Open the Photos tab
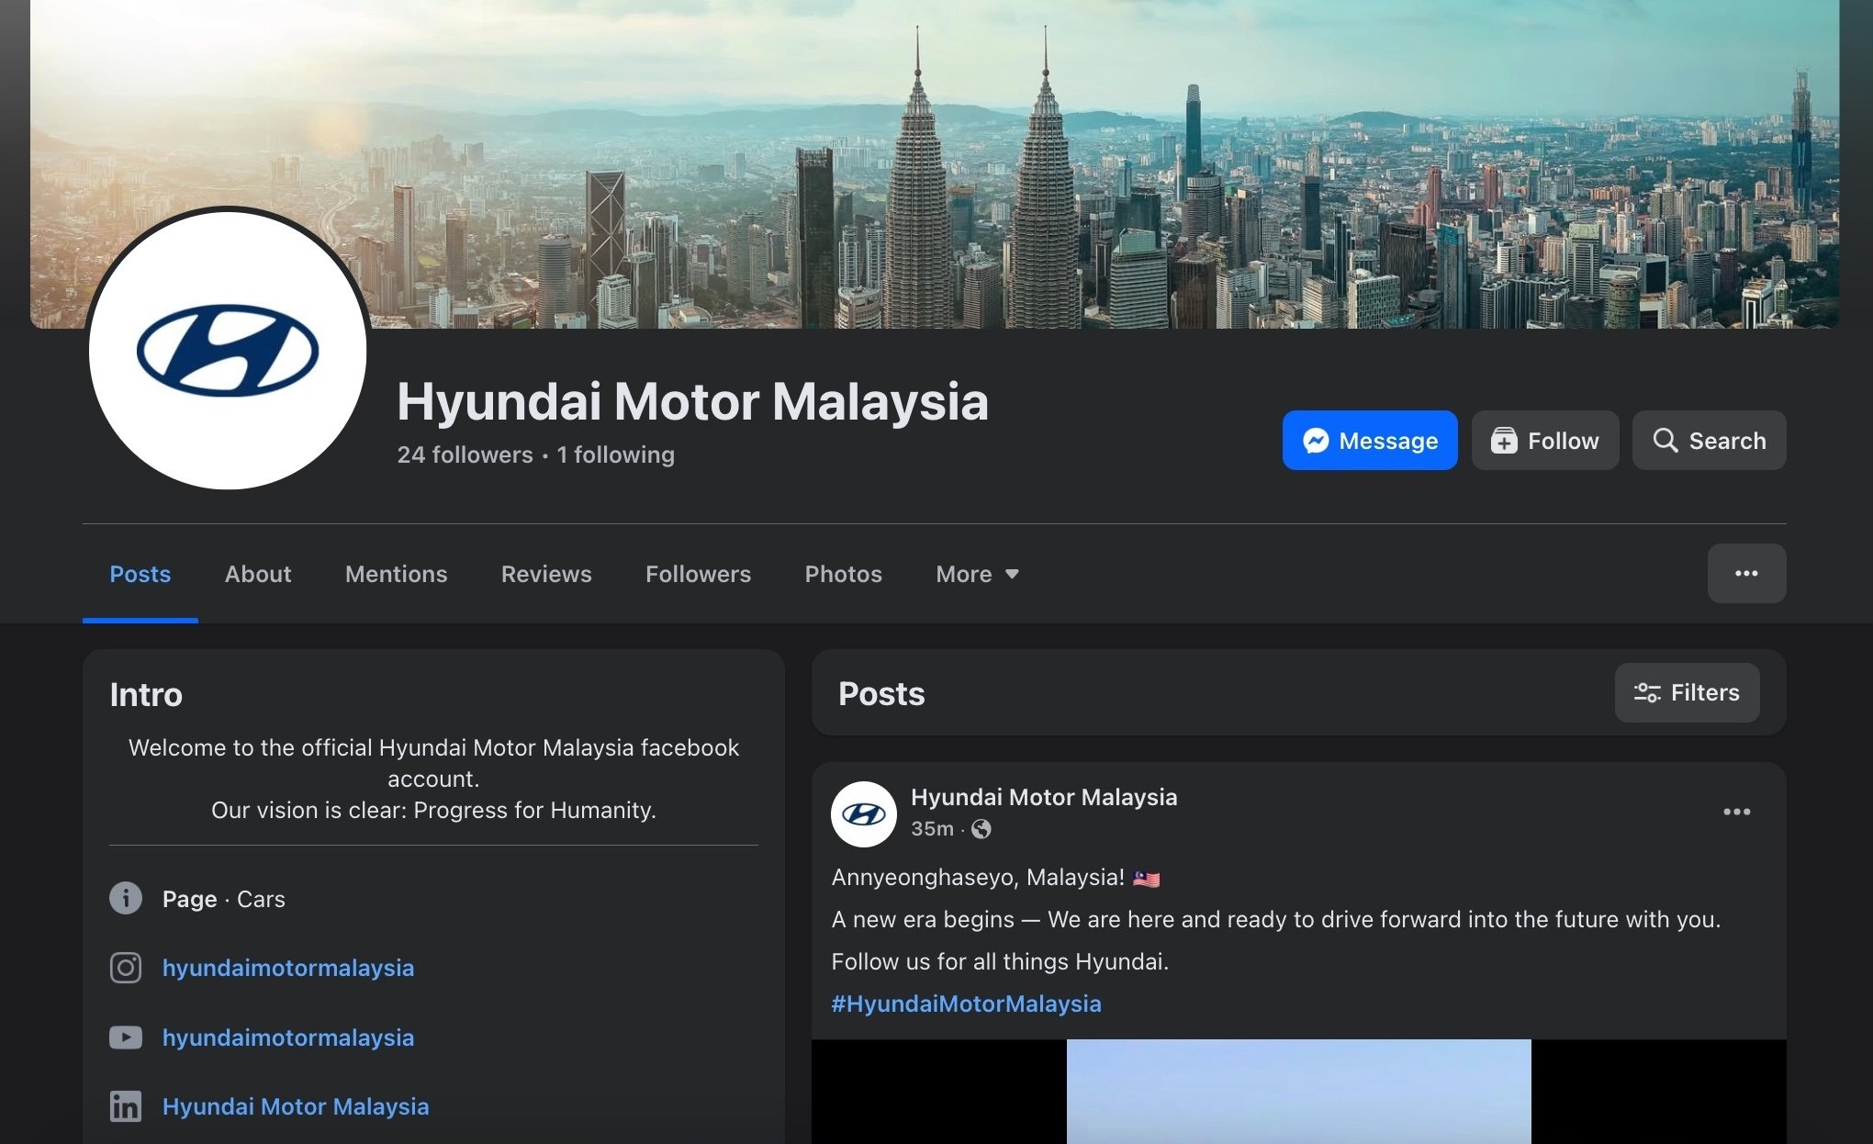 pos(843,574)
